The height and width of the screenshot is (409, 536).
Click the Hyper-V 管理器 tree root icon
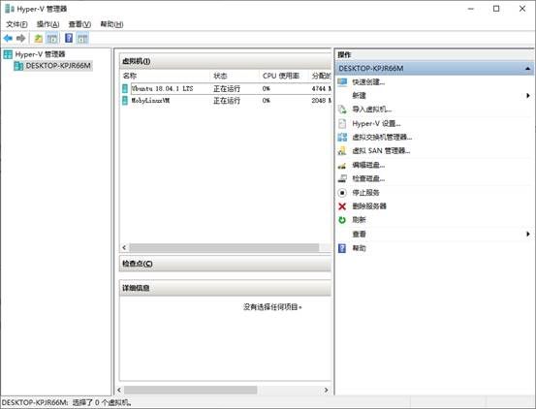tap(8, 54)
